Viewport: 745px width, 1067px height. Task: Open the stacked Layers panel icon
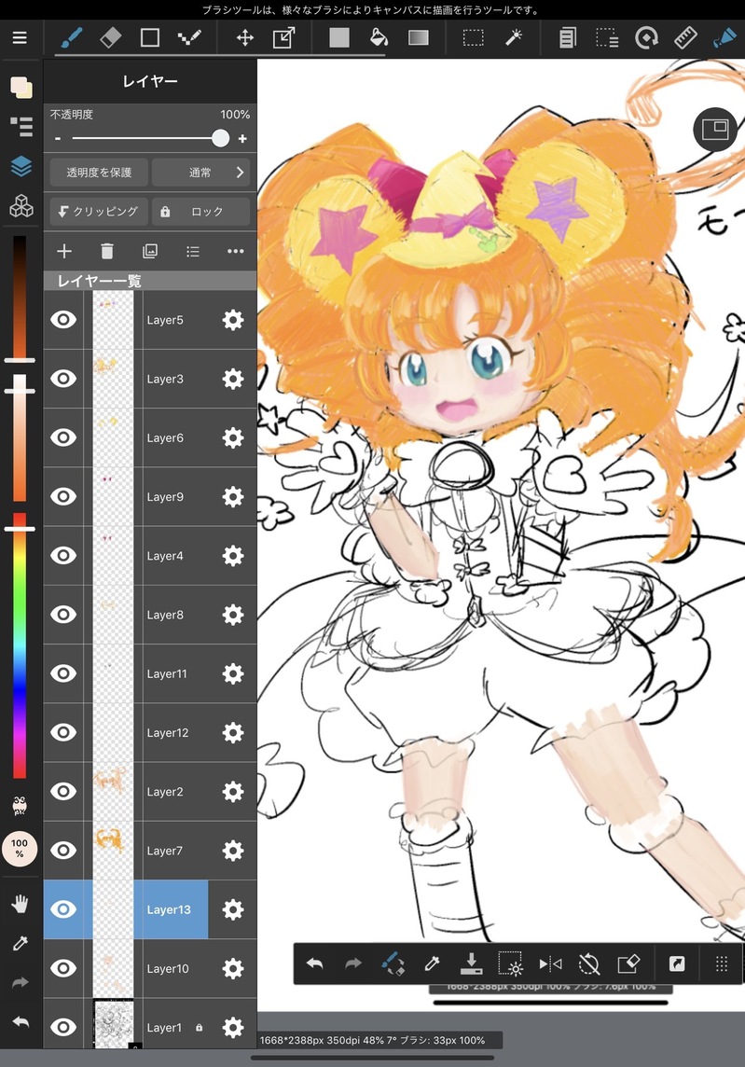tap(21, 166)
